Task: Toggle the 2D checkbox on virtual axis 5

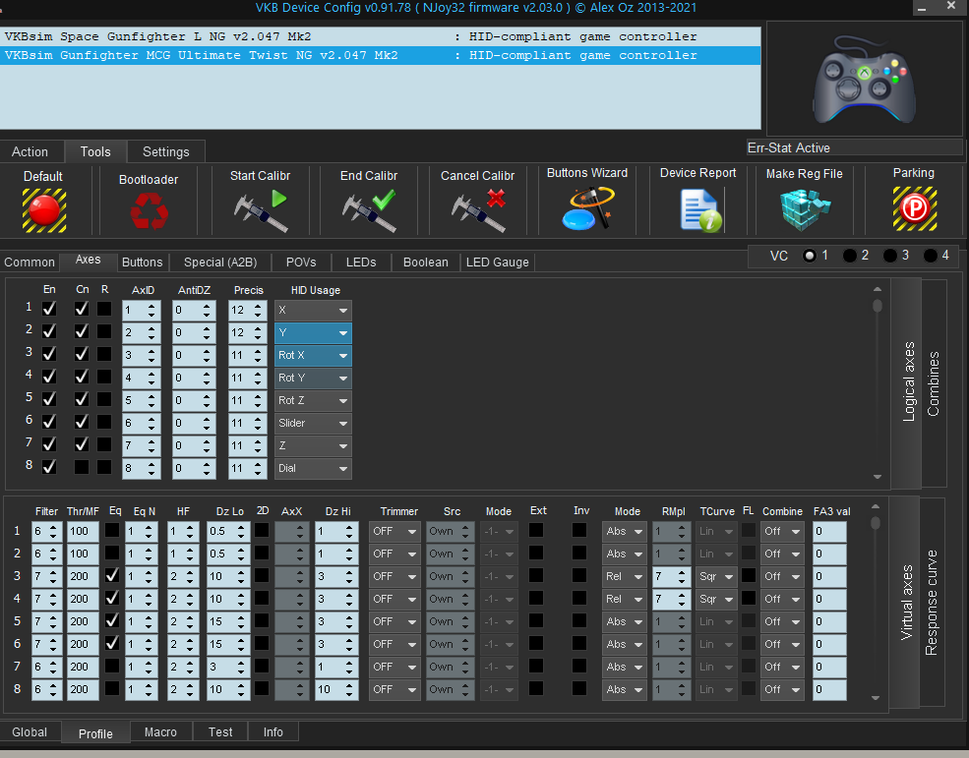Action: (x=262, y=621)
